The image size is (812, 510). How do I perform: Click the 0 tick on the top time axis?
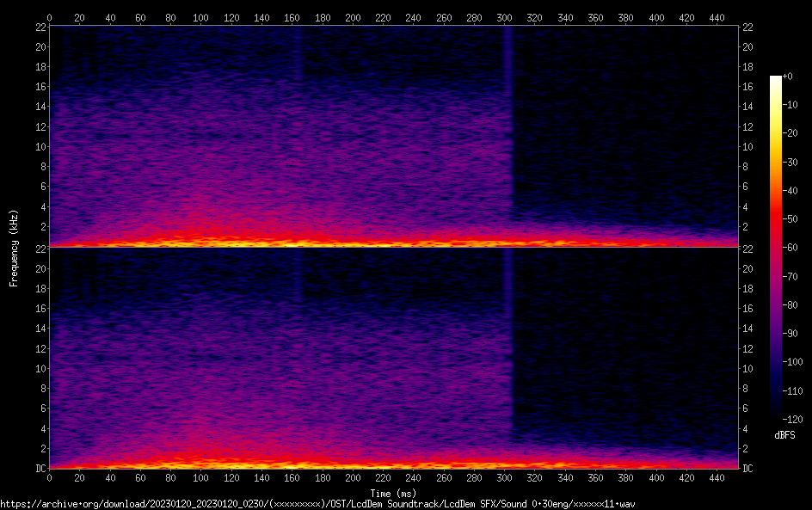click(49, 17)
